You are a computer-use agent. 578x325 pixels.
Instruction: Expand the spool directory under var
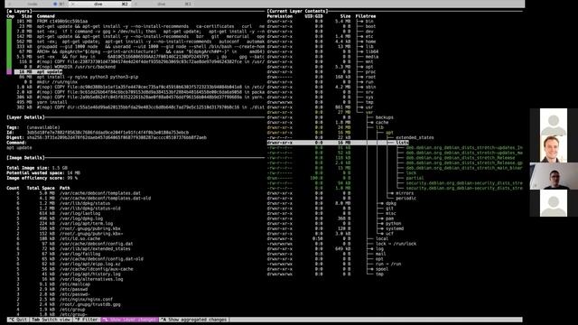(x=382, y=269)
